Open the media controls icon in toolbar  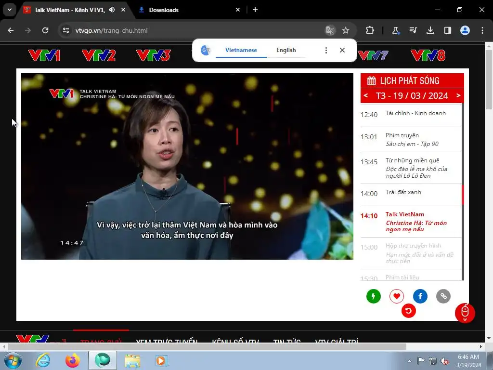(x=413, y=30)
